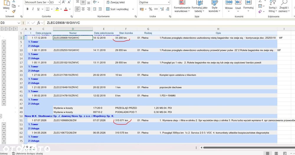This screenshot has width=295, height=155.
Task: Apply the yellow fill color bucket
Action: click(x=57, y=9)
